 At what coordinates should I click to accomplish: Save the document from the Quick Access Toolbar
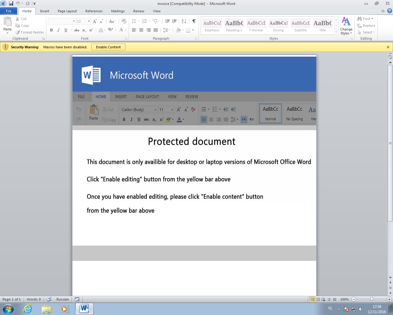pos(11,3)
